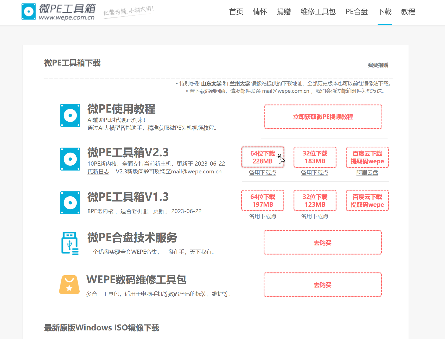Click 立即获取微PE视频教程 button

(x=323, y=117)
